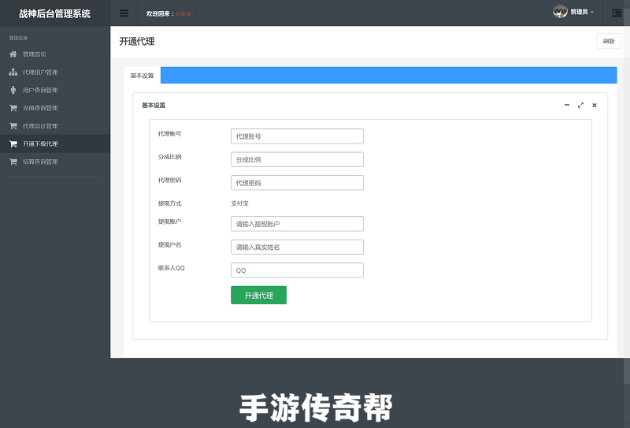Screen dimensions: 630x428
Task: Expand 基本设置 panel to fullscreen
Action: coord(580,105)
